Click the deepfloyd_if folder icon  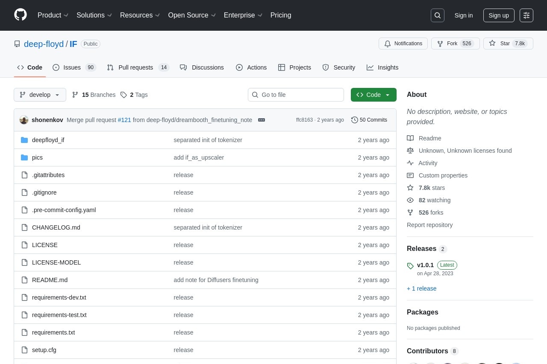(24, 140)
